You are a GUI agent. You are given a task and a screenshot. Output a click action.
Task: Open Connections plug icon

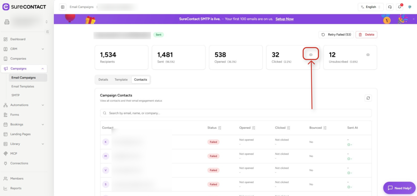point(6,163)
